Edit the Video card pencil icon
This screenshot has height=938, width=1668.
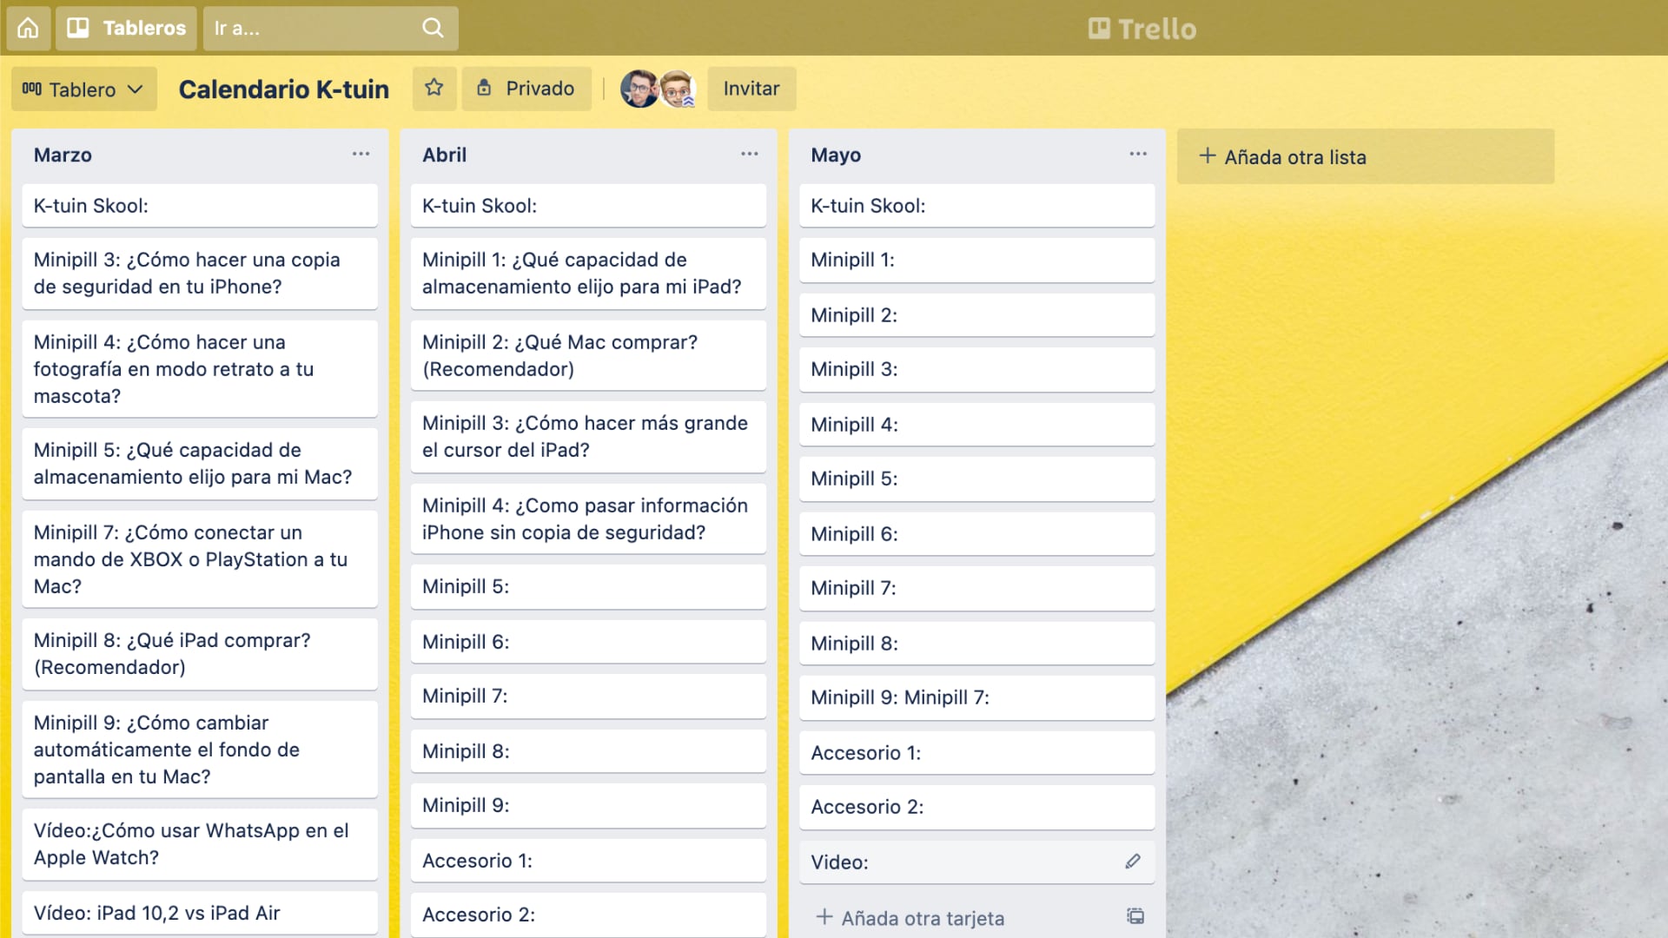point(1132,861)
